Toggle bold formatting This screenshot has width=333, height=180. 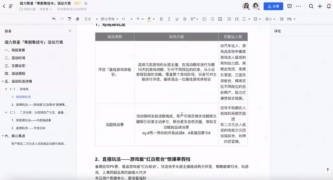pyautogui.click(x=161, y=19)
